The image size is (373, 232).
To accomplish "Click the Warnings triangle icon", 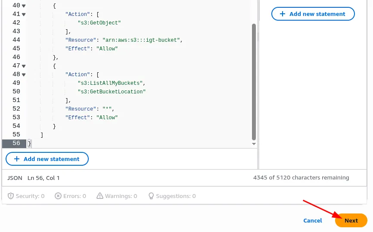I will pyautogui.click(x=100, y=196).
